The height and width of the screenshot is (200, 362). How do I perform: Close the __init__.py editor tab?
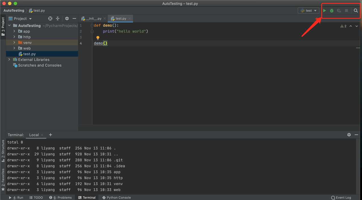tap(105, 18)
